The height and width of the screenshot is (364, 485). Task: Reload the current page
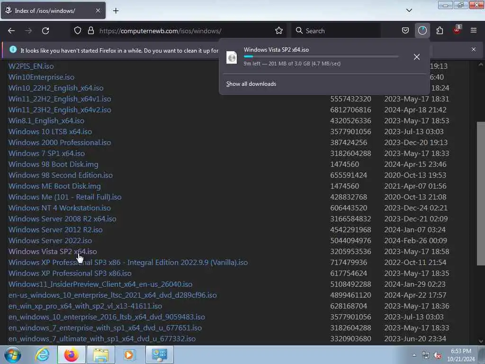pos(45,31)
